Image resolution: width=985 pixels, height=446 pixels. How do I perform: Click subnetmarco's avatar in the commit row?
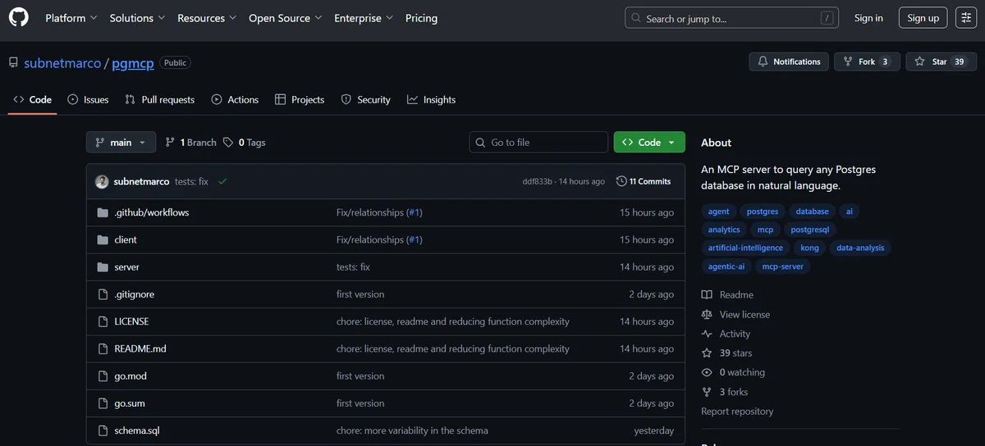tap(102, 181)
